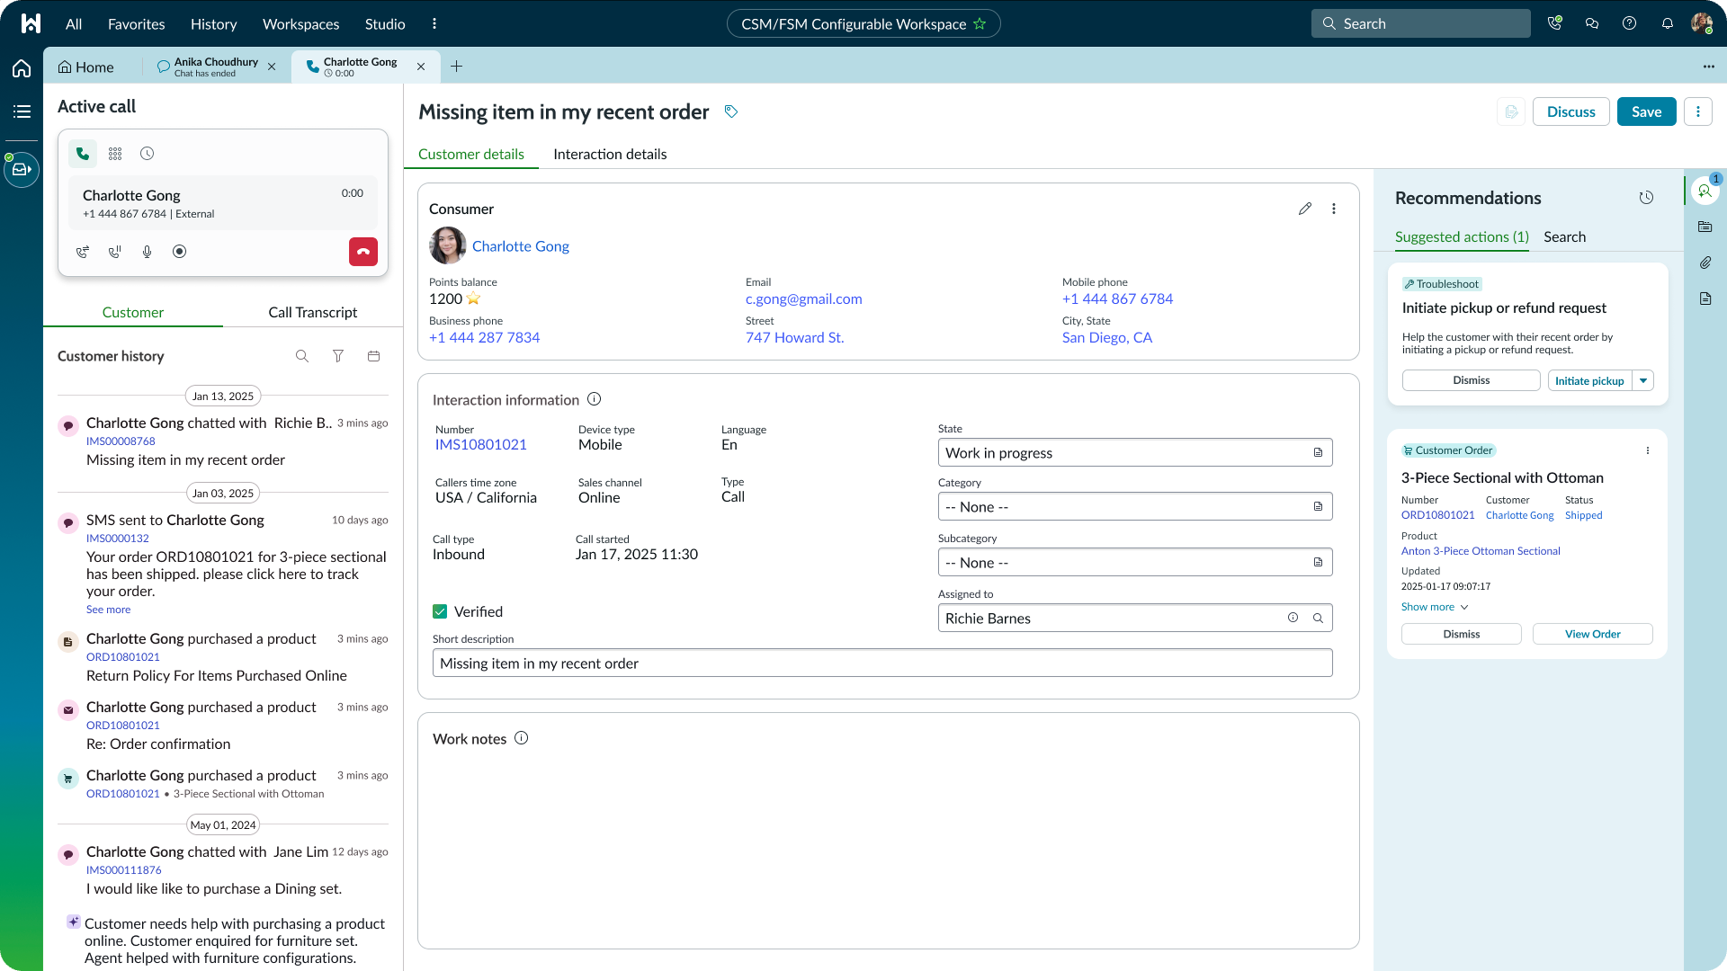The image size is (1727, 971).
Task: Uncheck the Verified checkbox
Action: (440, 611)
